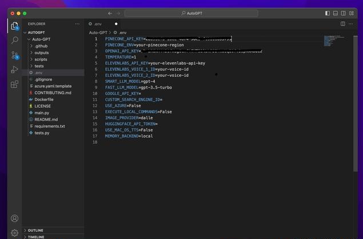
Task: Click Auto-GPT breadcrumb link
Action: point(98,33)
